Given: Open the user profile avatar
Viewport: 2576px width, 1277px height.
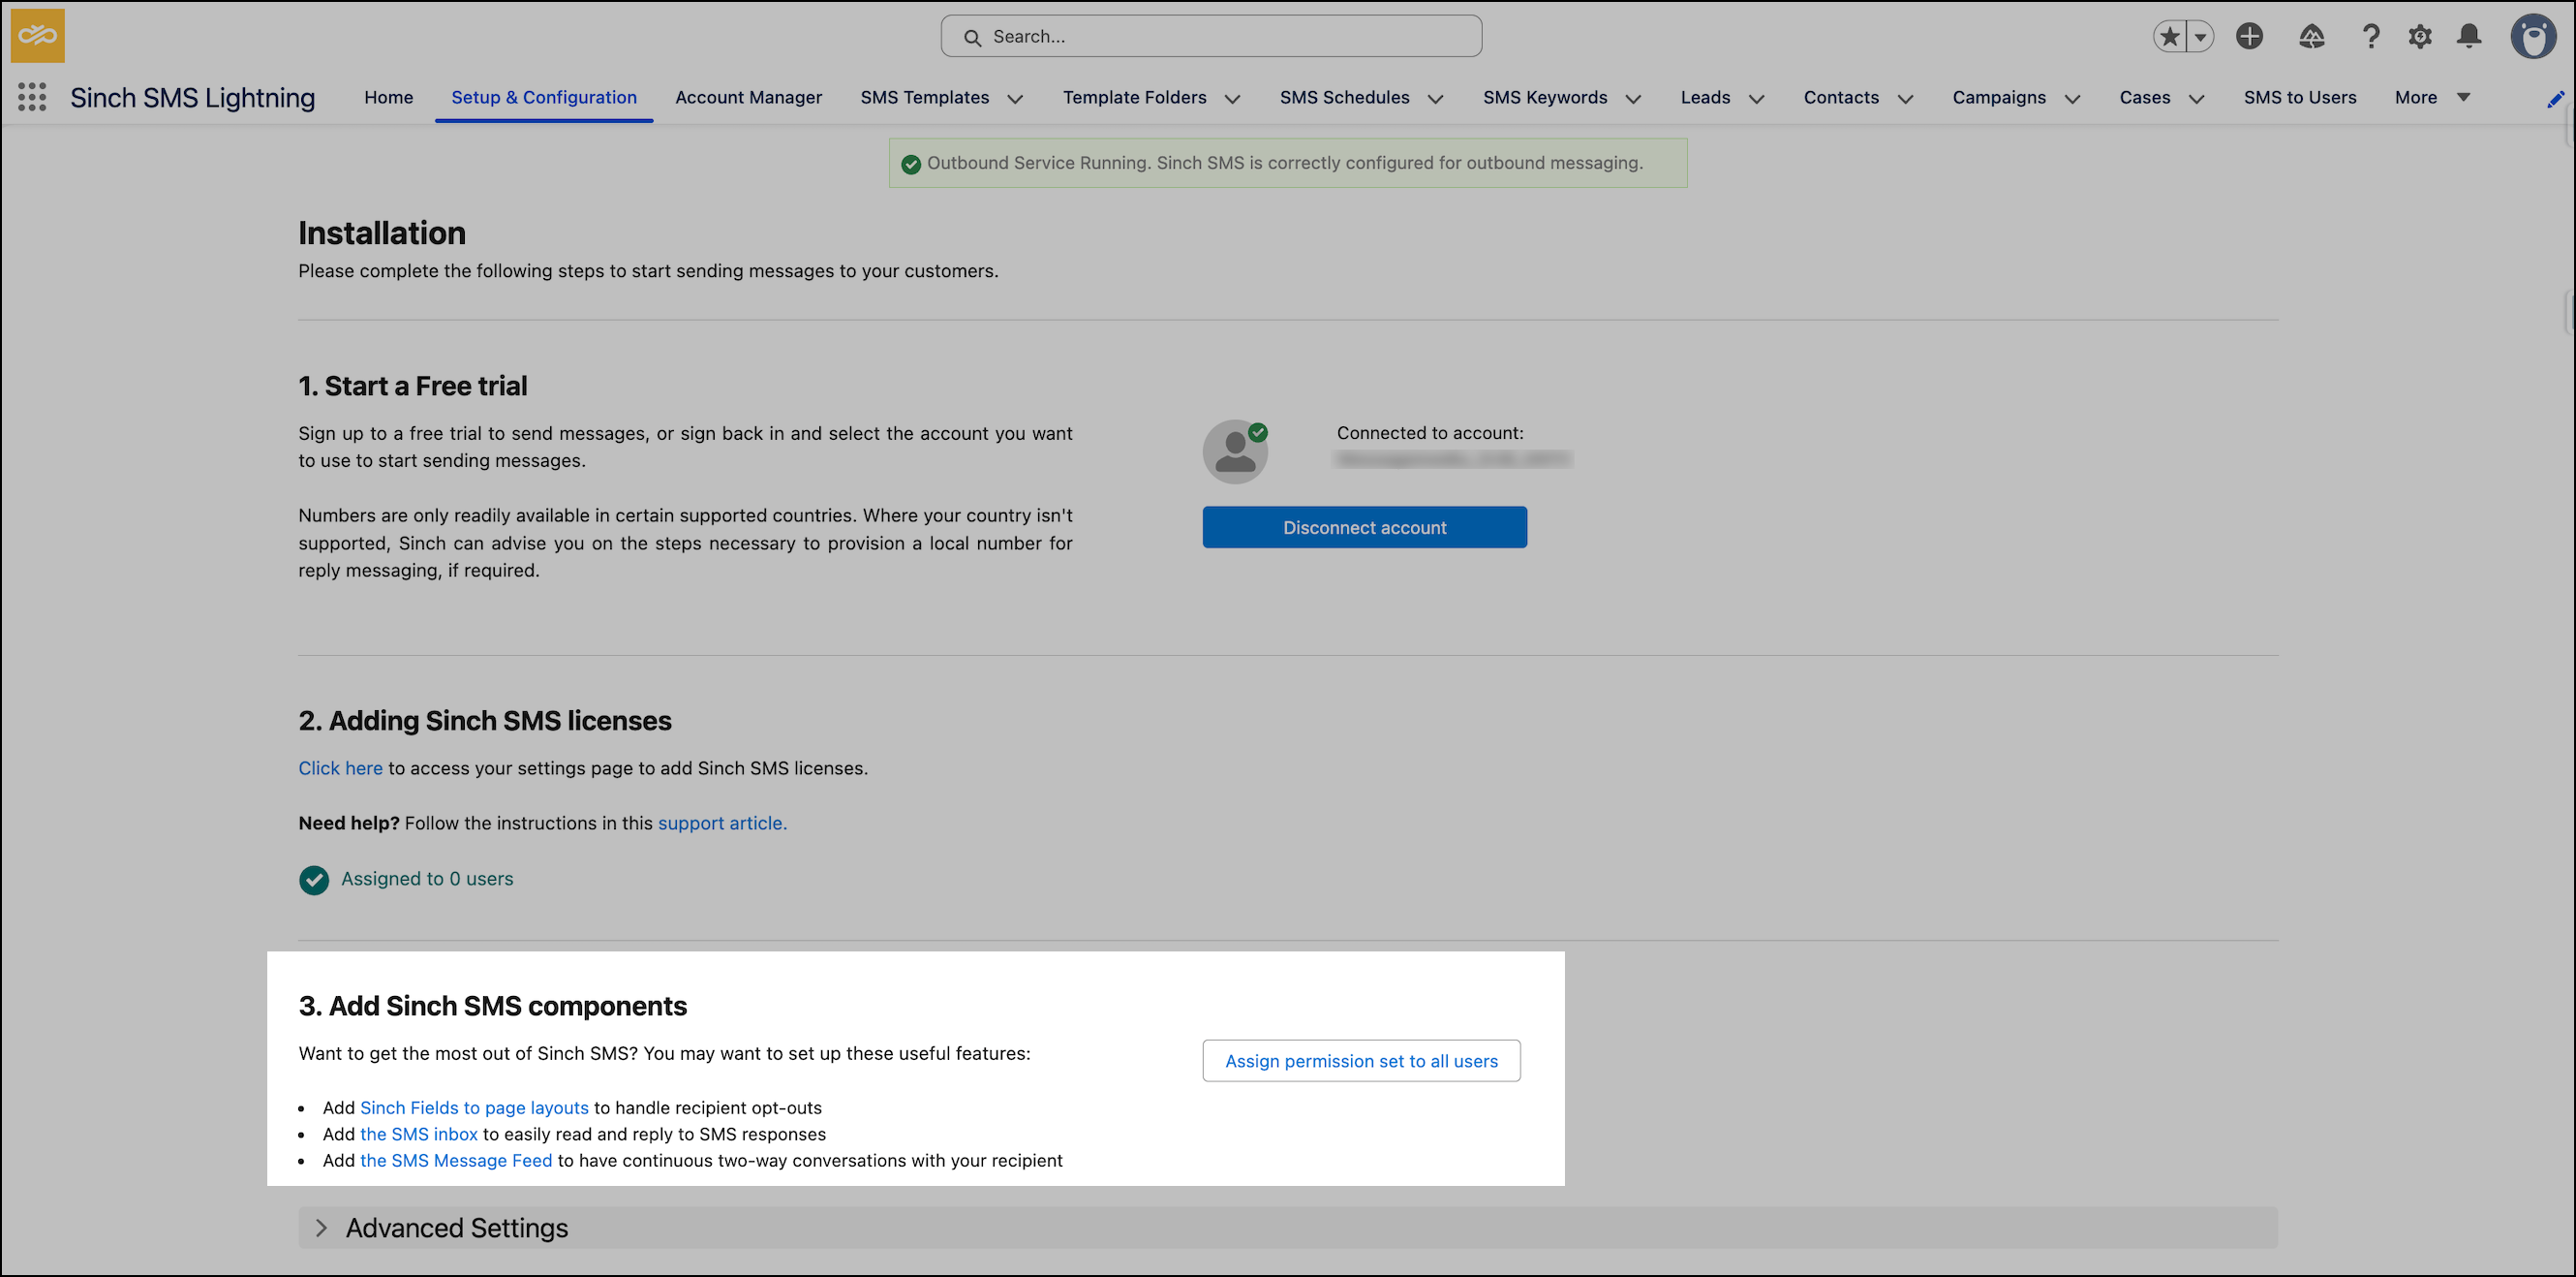Looking at the screenshot, I should click(x=2533, y=37).
